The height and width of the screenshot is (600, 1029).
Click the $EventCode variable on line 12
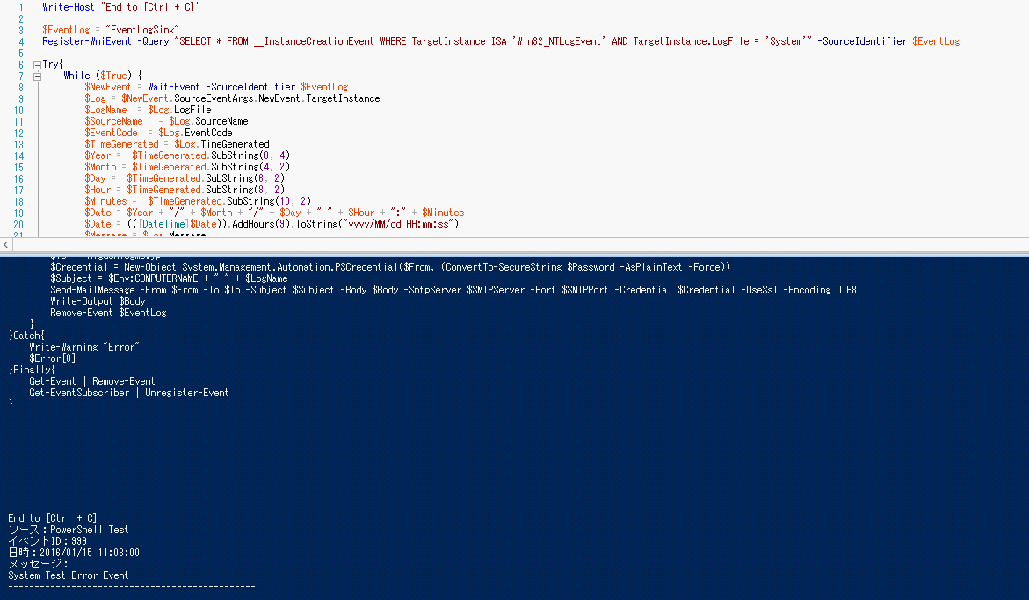(x=111, y=133)
